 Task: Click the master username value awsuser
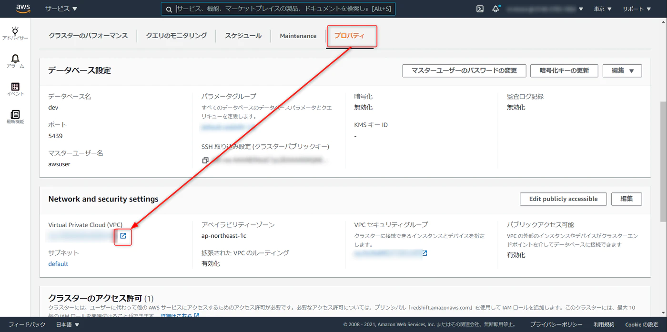pos(60,164)
